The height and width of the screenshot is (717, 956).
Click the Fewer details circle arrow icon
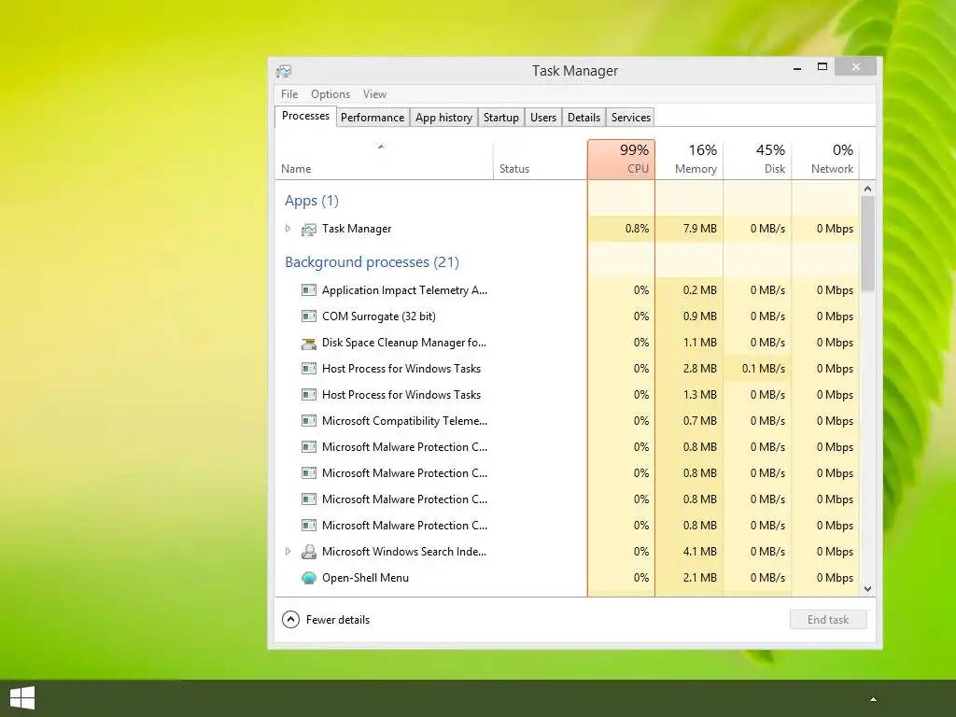291,620
